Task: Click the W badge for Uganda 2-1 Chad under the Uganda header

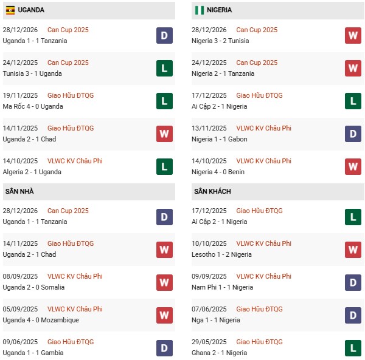Action: pos(164,134)
